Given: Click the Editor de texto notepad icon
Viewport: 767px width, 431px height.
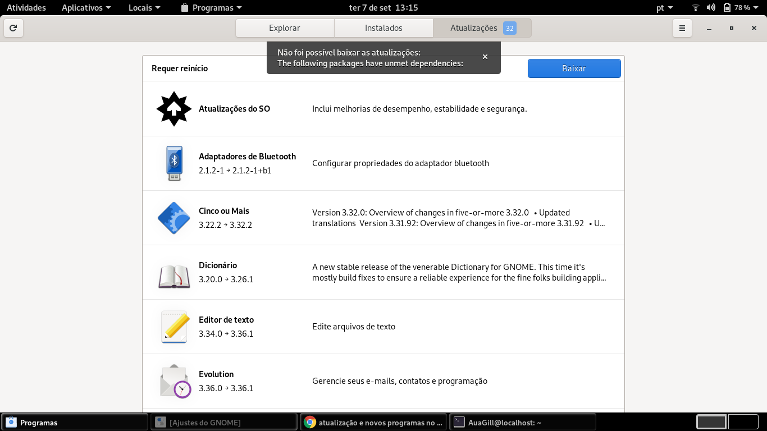Looking at the screenshot, I should 174,327.
